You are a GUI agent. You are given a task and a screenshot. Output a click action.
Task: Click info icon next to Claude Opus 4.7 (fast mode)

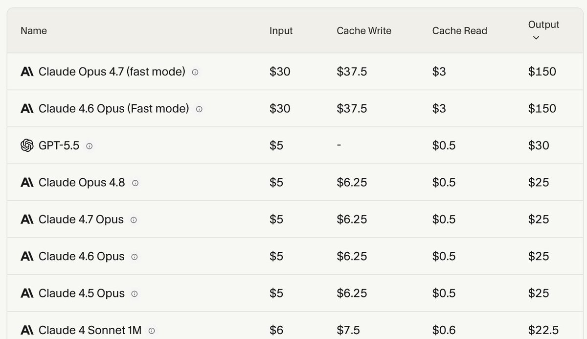[195, 72]
